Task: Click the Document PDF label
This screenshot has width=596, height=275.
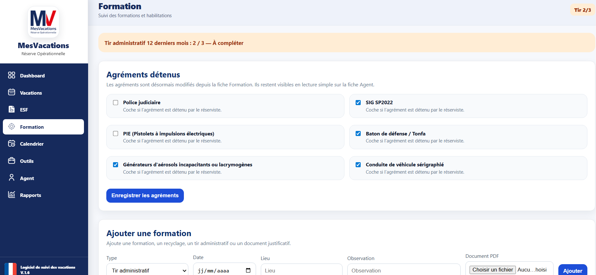Action: click(482, 256)
